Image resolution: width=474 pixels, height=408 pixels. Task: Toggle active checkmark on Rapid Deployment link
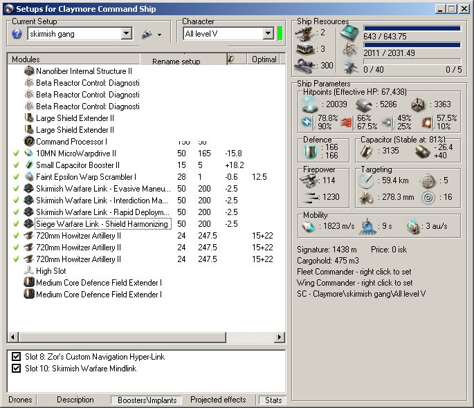[17, 212]
